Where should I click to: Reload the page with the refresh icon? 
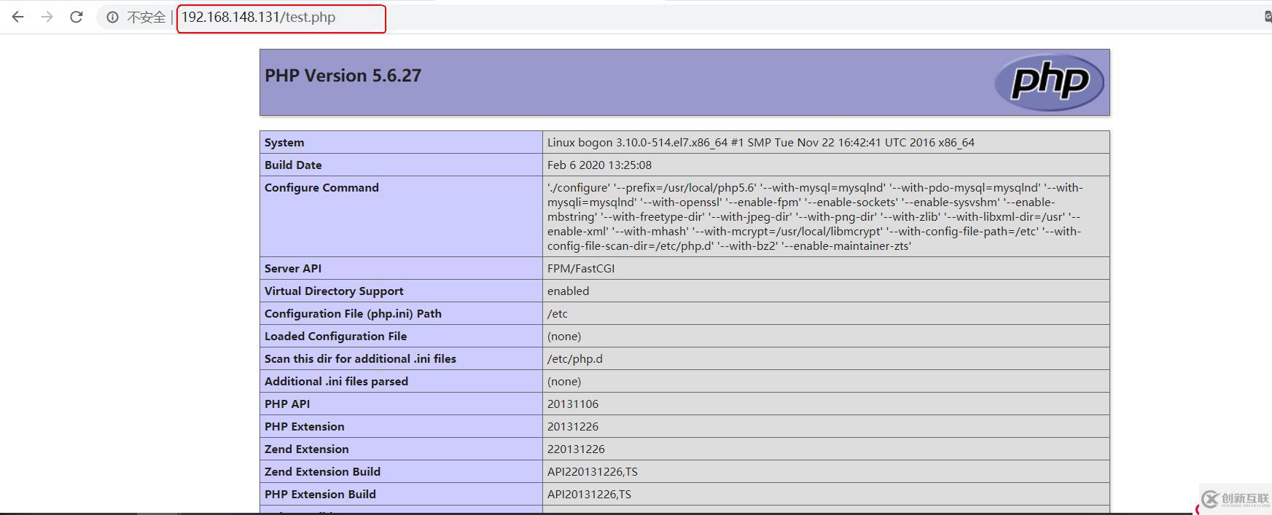pyautogui.click(x=76, y=17)
